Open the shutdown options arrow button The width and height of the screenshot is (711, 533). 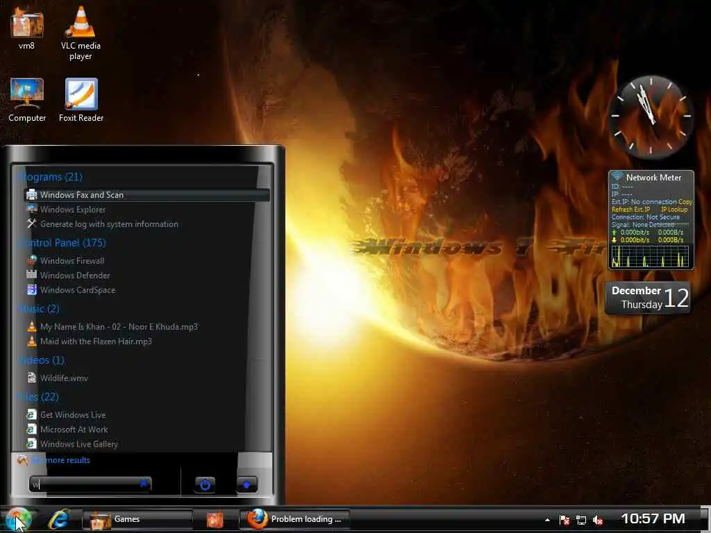(246, 484)
